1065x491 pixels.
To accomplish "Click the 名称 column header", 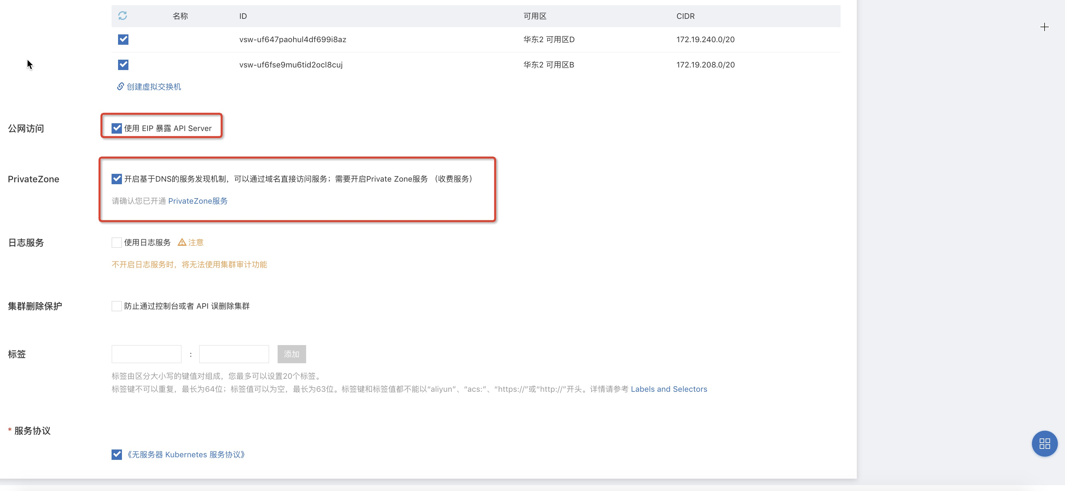I will (x=180, y=16).
